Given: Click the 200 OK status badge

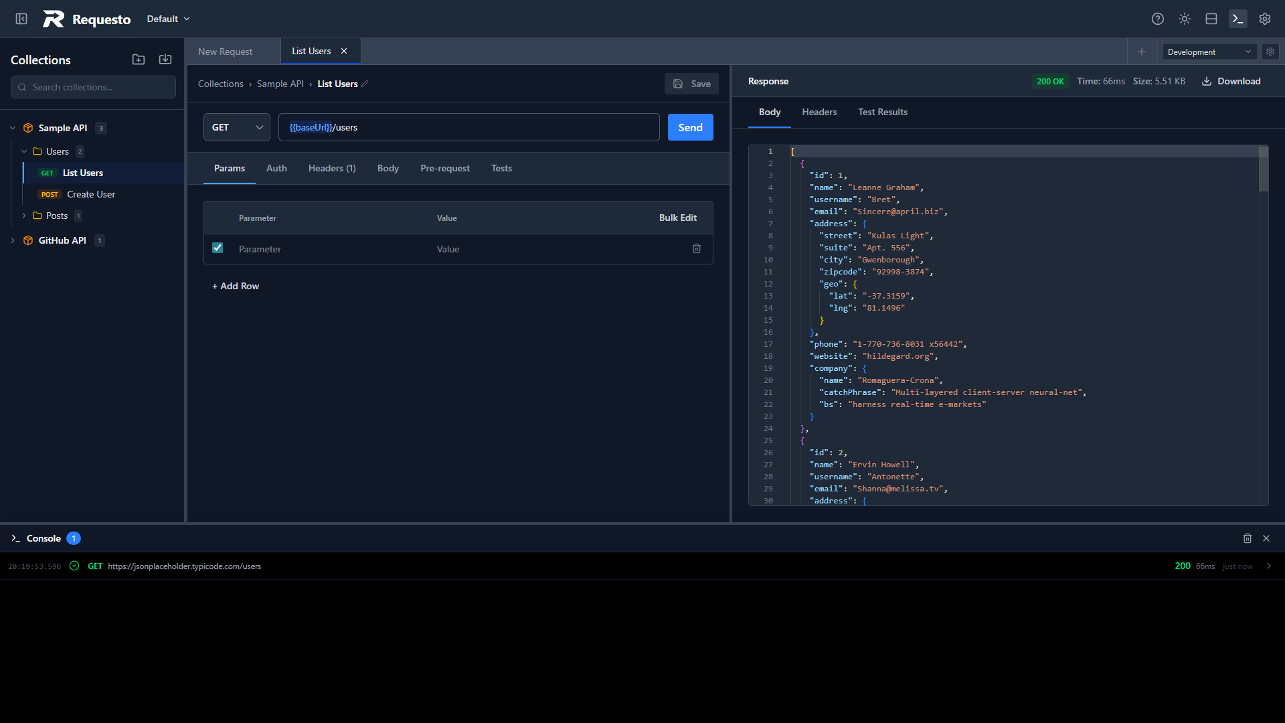Looking at the screenshot, I should [1050, 81].
